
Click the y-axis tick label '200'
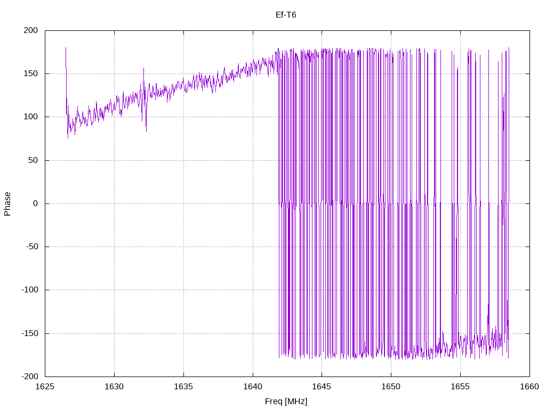(30, 30)
